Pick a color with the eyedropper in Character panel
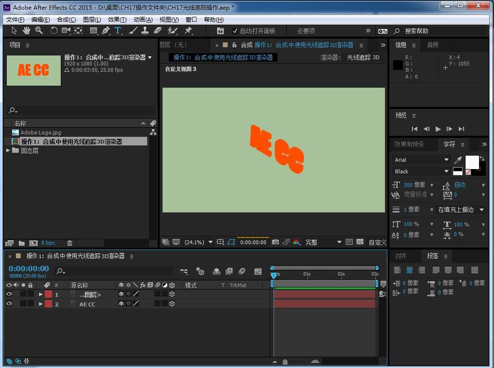Viewport: 494px width, 368px height. coord(458,160)
